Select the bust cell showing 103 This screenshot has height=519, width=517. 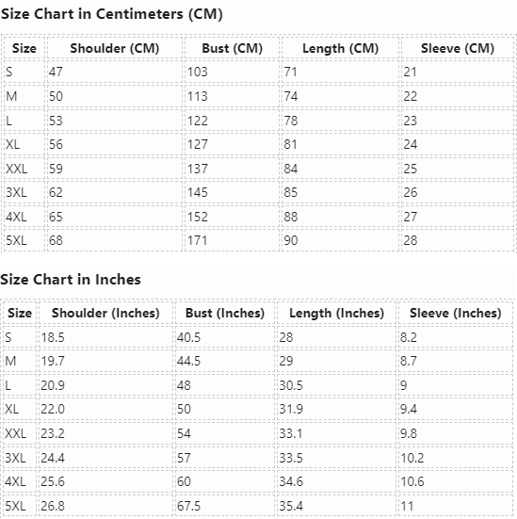(232, 72)
